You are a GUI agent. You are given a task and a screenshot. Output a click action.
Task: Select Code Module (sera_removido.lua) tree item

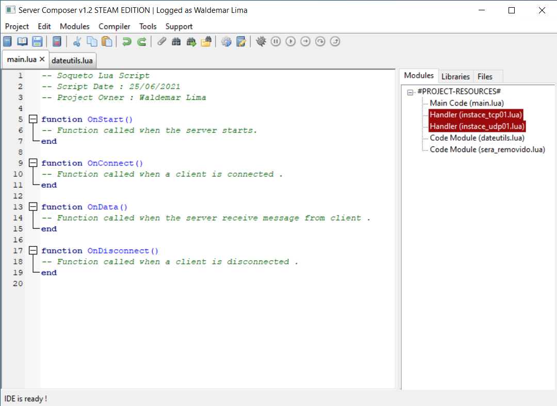487,149
